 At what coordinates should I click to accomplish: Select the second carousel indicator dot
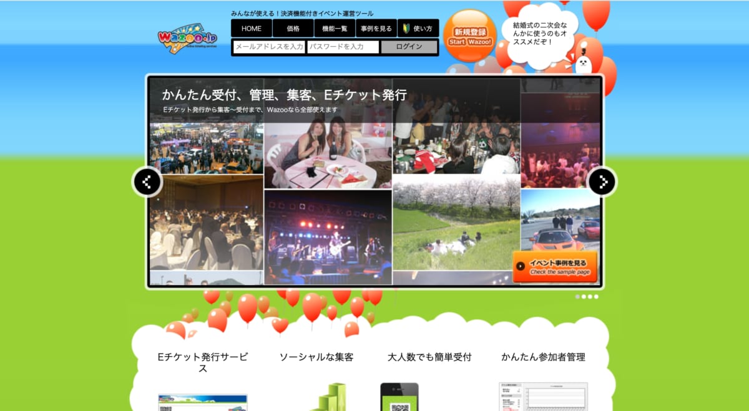coord(584,297)
